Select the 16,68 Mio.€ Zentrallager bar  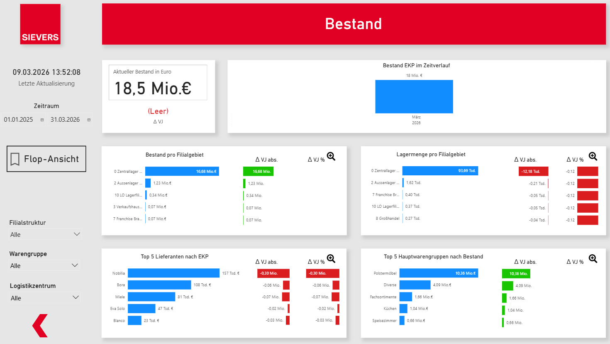pos(182,171)
